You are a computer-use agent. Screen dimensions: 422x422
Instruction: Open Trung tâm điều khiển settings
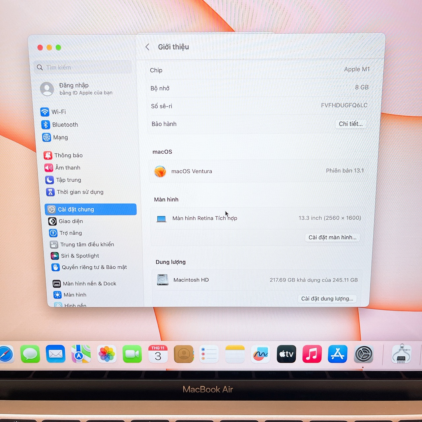(87, 244)
